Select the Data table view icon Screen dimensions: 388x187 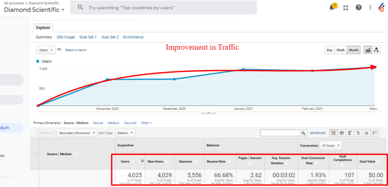click(333, 133)
